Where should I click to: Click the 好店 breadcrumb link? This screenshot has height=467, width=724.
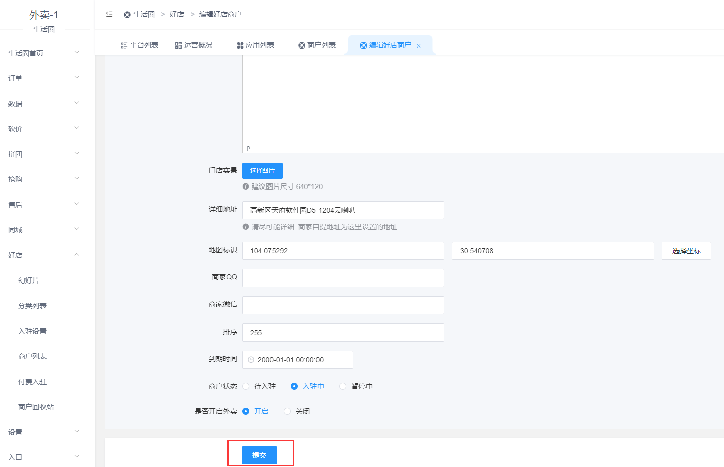click(177, 14)
